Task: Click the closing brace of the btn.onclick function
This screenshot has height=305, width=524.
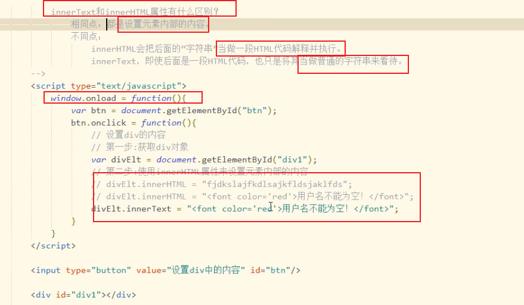Action: (73, 221)
